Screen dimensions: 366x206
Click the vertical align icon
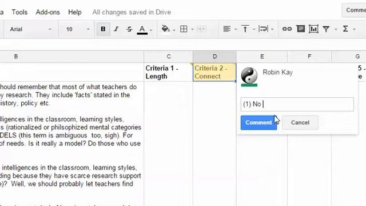[x=245, y=29]
